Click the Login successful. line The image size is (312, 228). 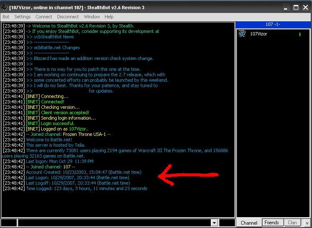coord(39,123)
